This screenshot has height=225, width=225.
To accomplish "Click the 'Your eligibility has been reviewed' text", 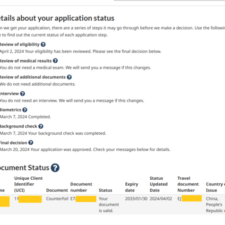I will [x=58, y=52].
